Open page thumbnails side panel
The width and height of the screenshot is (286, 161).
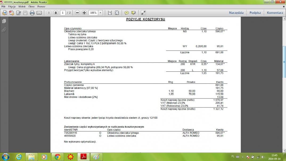[4, 21]
